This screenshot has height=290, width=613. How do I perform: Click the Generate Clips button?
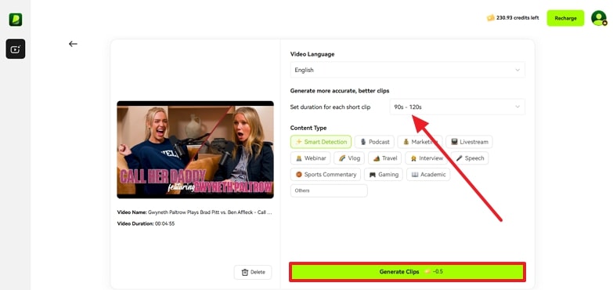click(x=407, y=272)
